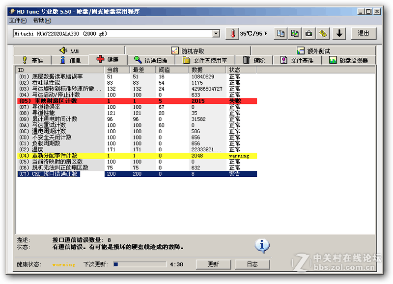The image size is (393, 284).
Task: Switch to the 文件基准 tab
Action: (x=297, y=60)
